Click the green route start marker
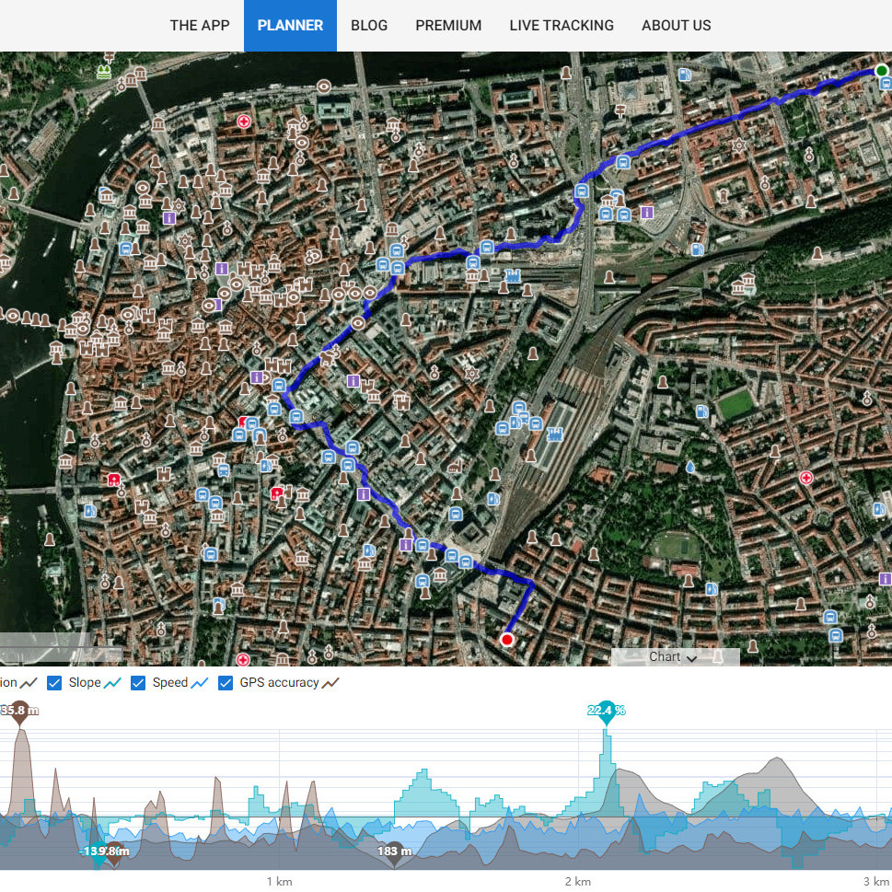 click(881, 70)
